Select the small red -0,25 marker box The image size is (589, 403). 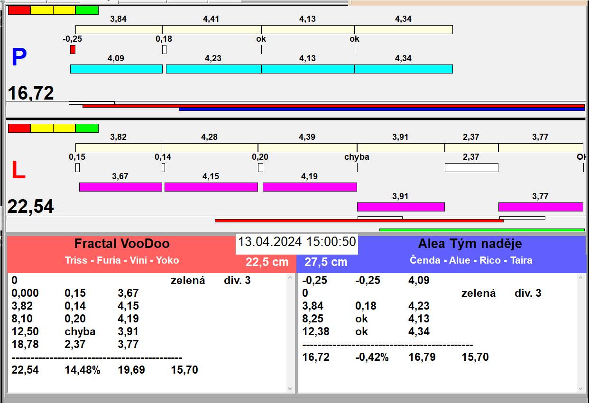coord(73,49)
